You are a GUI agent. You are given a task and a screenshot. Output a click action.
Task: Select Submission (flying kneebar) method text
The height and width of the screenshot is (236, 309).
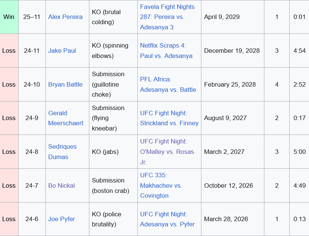coord(108,118)
